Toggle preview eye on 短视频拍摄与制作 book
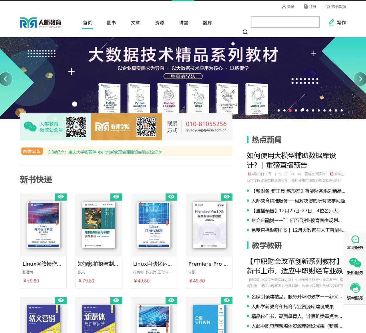 pos(116,197)
